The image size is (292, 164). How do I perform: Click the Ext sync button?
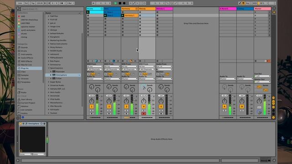[x=26, y=3]
